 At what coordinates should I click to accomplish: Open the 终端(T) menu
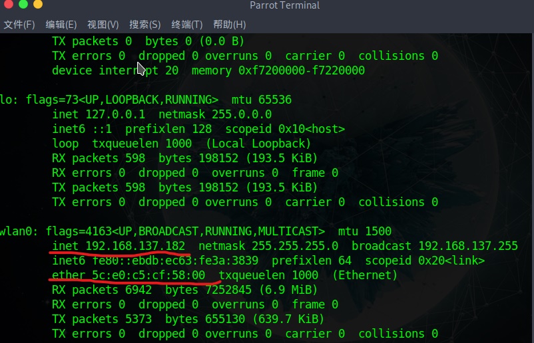coord(187,25)
